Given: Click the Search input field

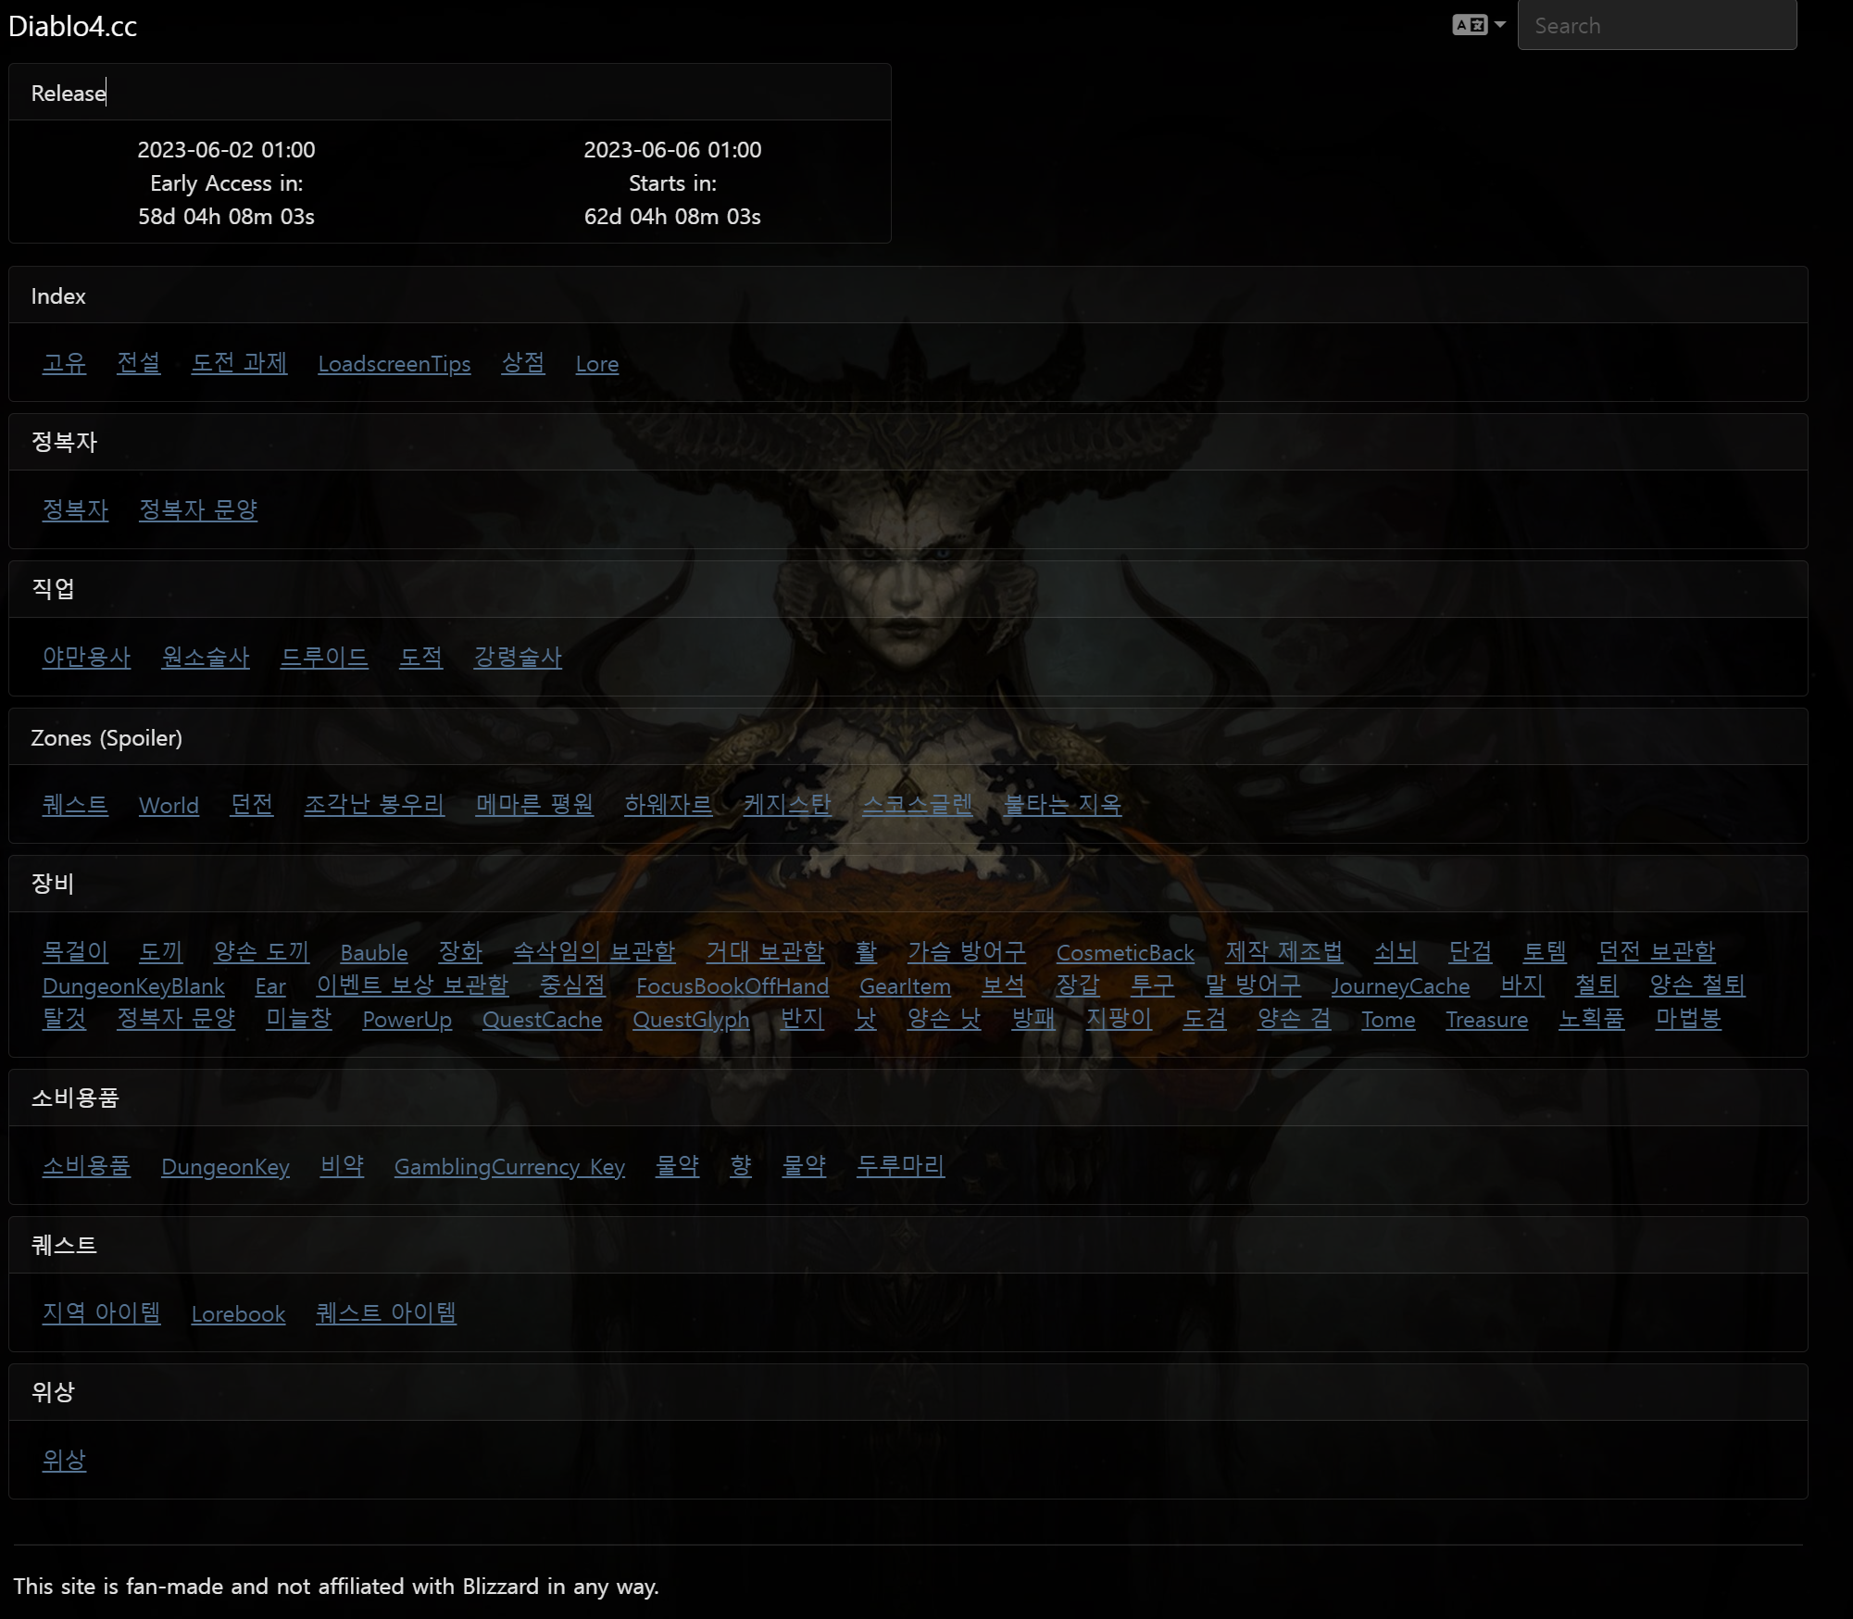Looking at the screenshot, I should pos(1656,26).
